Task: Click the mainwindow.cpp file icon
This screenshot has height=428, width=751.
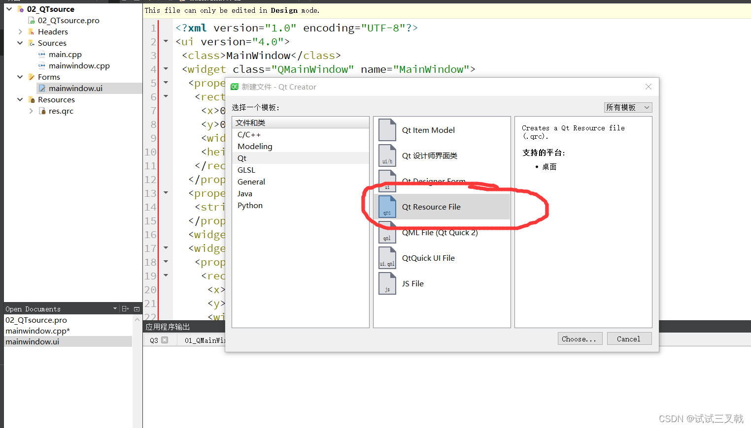Action: pyautogui.click(x=42, y=65)
